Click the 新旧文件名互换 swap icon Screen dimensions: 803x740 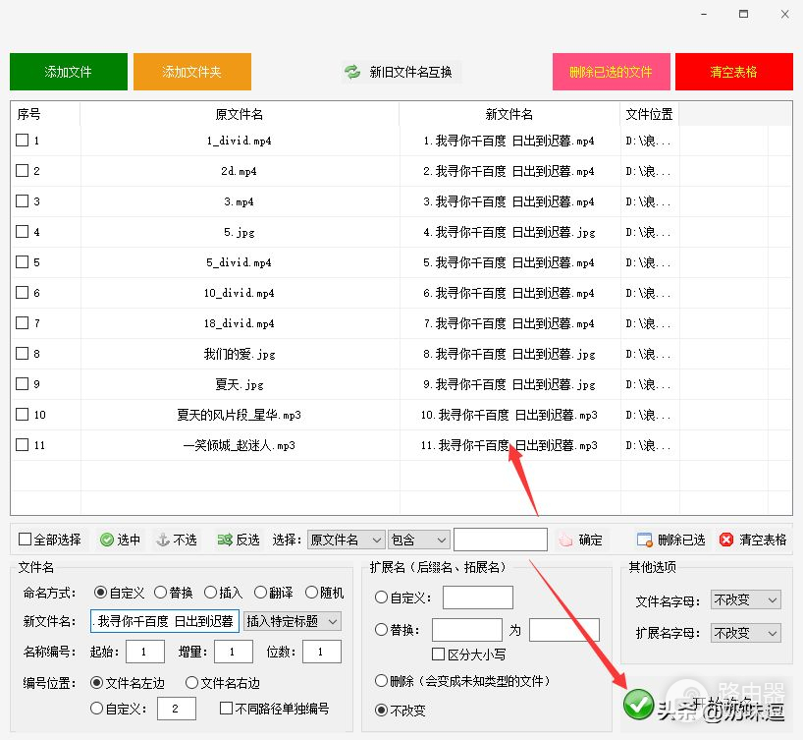[x=352, y=72]
